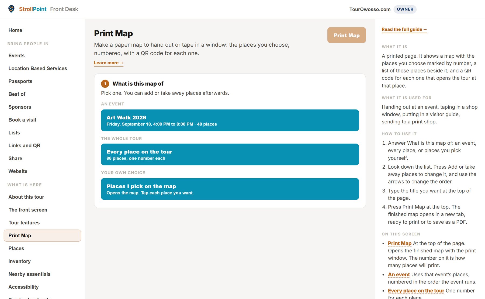Select Print Map sidebar item
This screenshot has height=299, width=485.
click(x=42, y=236)
